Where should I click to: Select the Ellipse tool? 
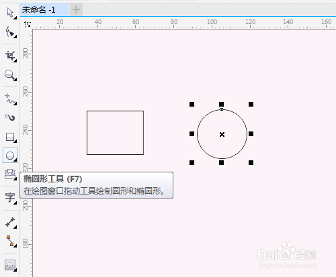10,156
